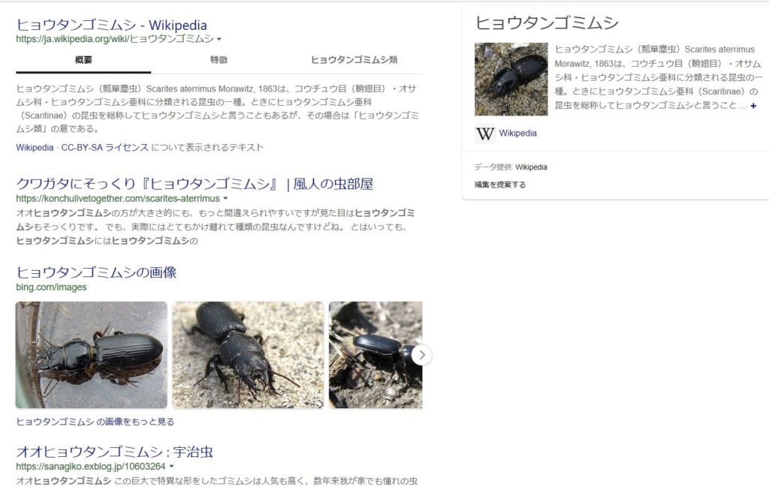Open the クワガタにそっくり 風人の虫部屋 result
The width and height of the screenshot is (769, 490).
pos(195,184)
